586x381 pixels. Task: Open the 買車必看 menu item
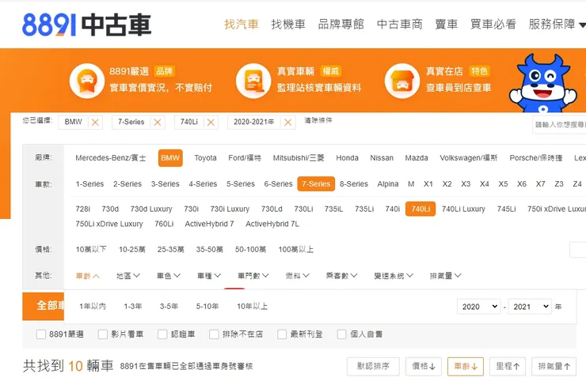pyautogui.click(x=493, y=25)
